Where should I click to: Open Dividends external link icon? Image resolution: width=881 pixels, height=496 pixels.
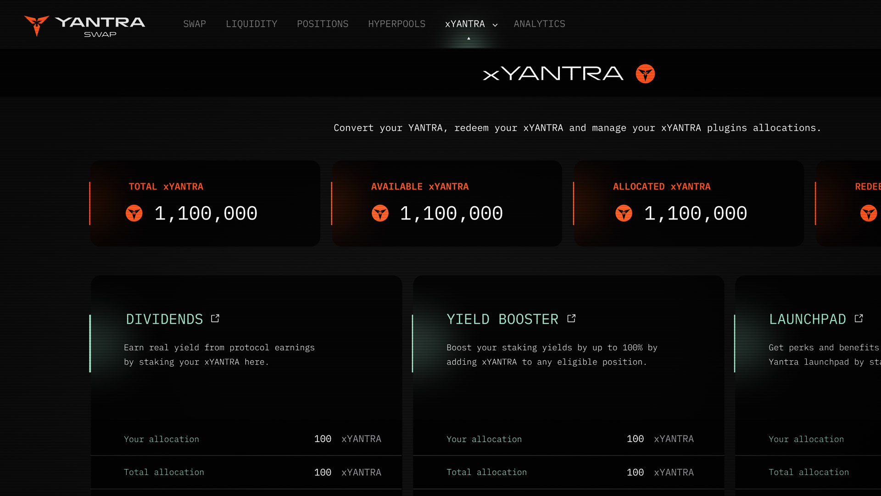[215, 319]
